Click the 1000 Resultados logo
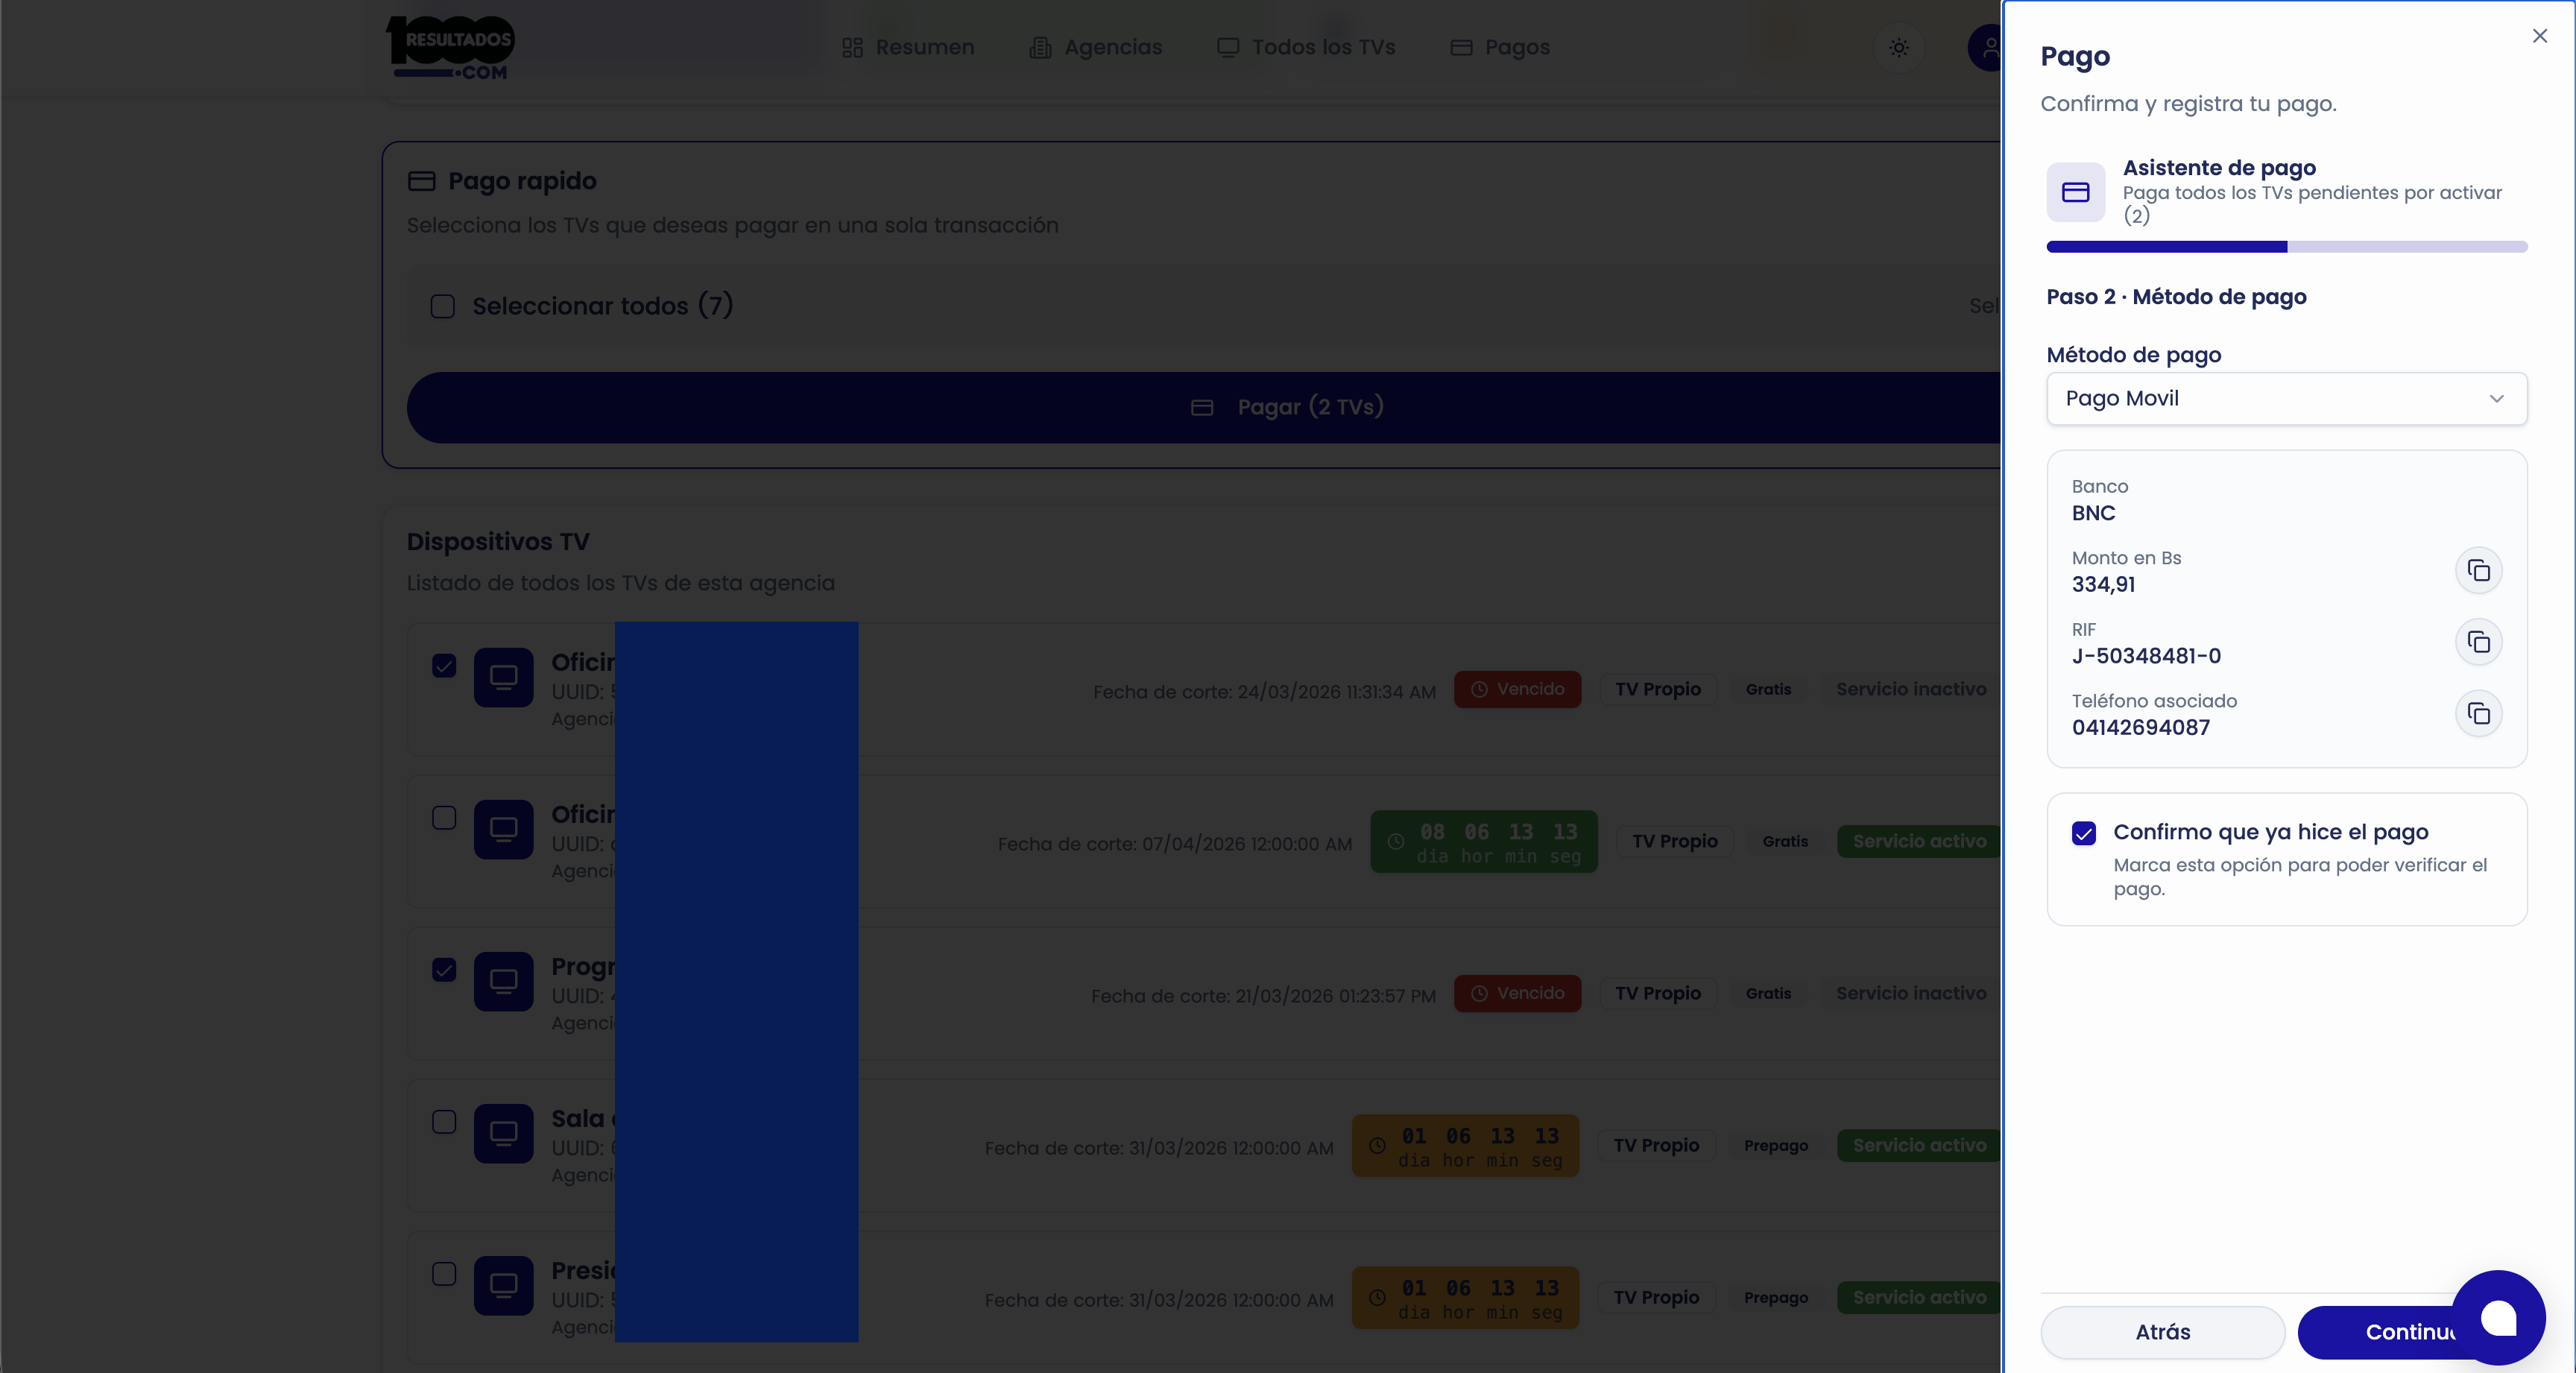 coord(451,47)
